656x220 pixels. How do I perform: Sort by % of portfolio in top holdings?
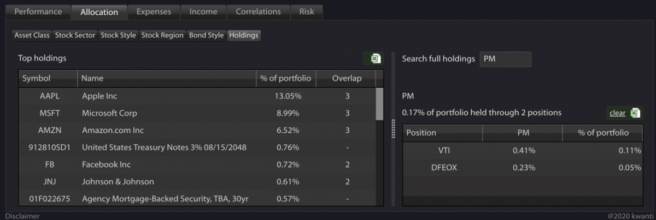pyautogui.click(x=286, y=78)
